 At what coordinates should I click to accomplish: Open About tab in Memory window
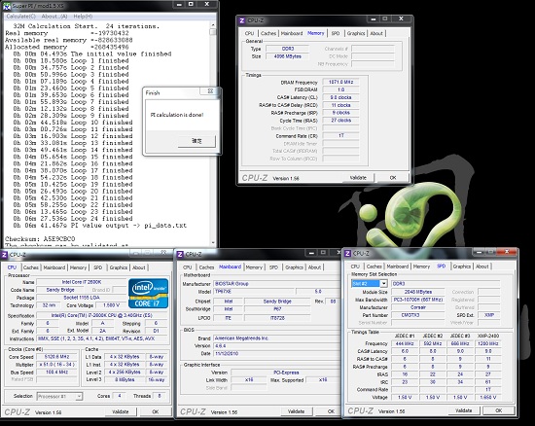coord(376,33)
